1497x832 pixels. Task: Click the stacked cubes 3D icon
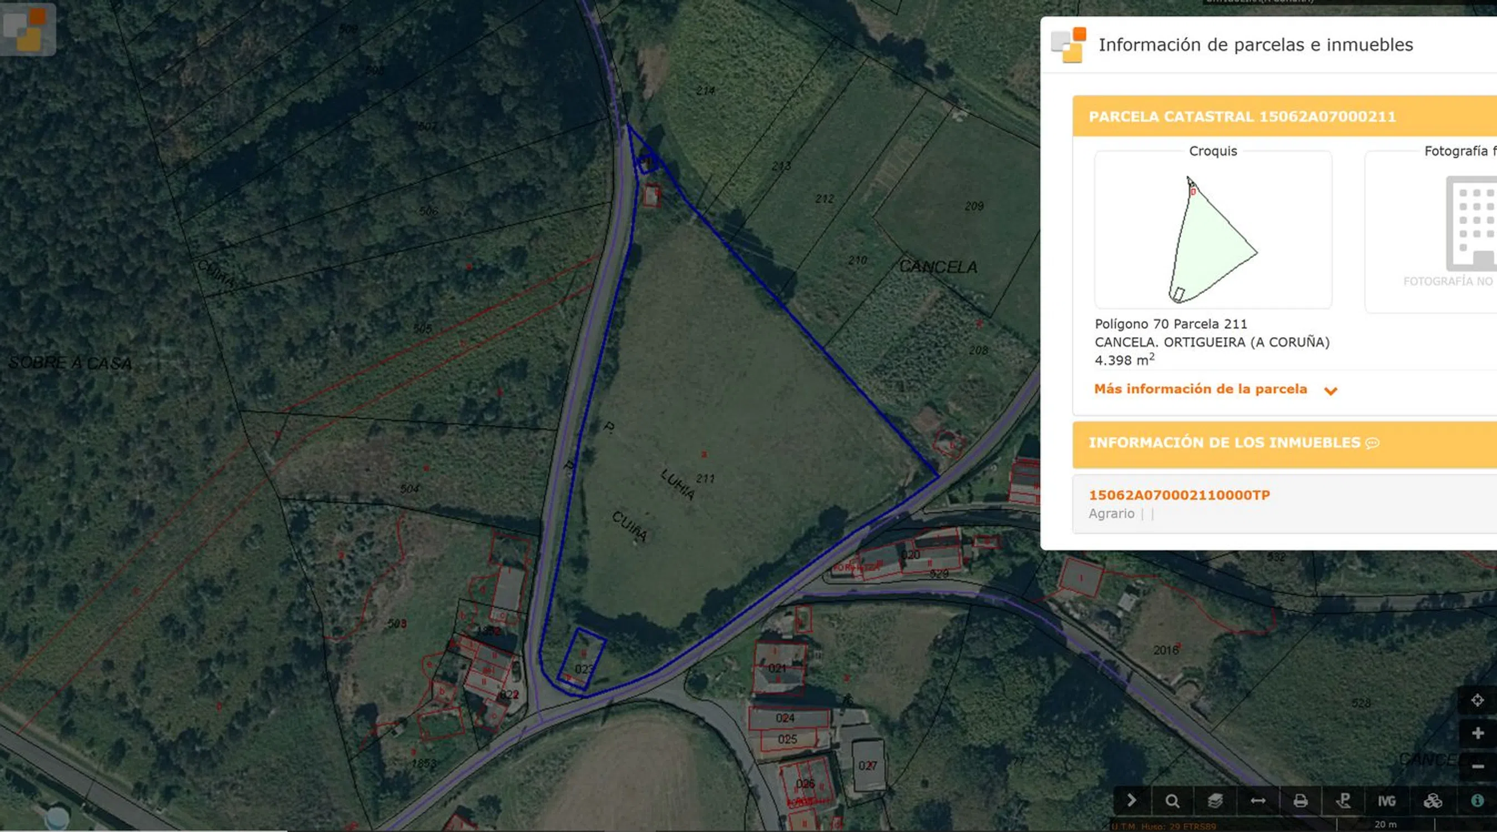1433,801
